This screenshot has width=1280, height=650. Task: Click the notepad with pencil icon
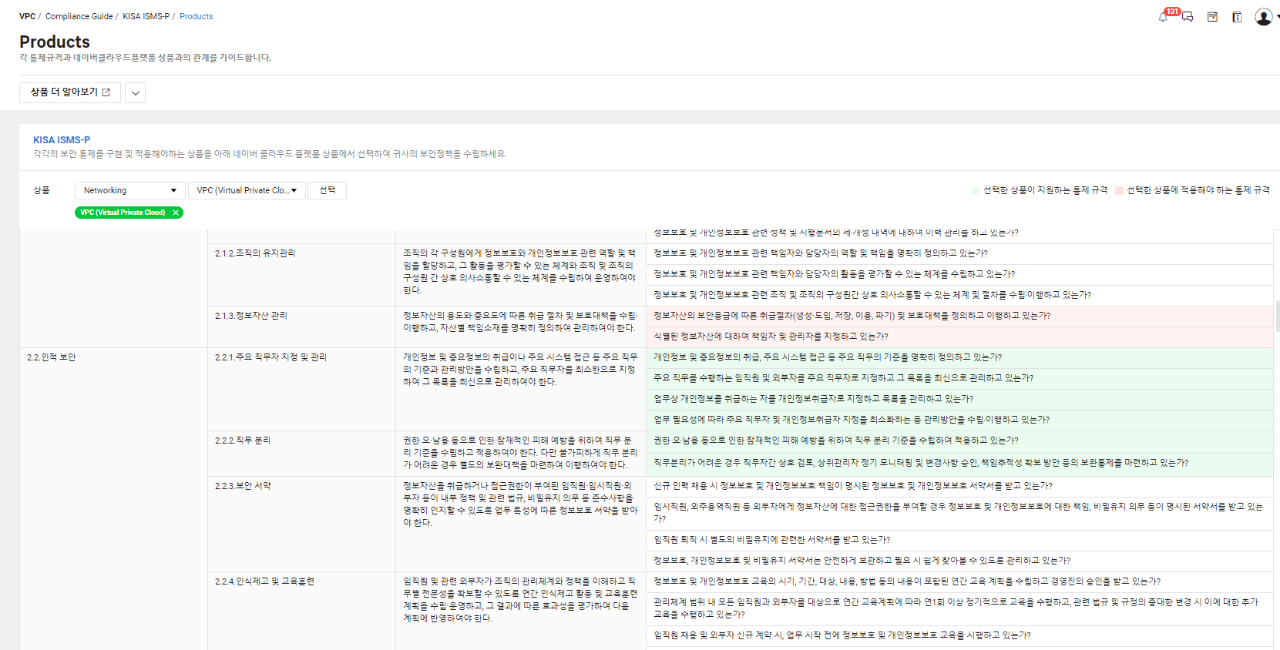[x=1212, y=17]
